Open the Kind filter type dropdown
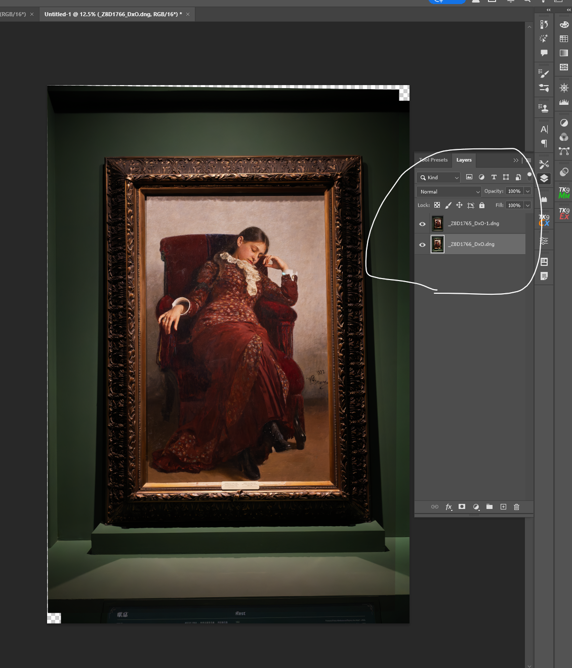Image resolution: width=572 pixels, height=668 pixels. click(438, 177)
